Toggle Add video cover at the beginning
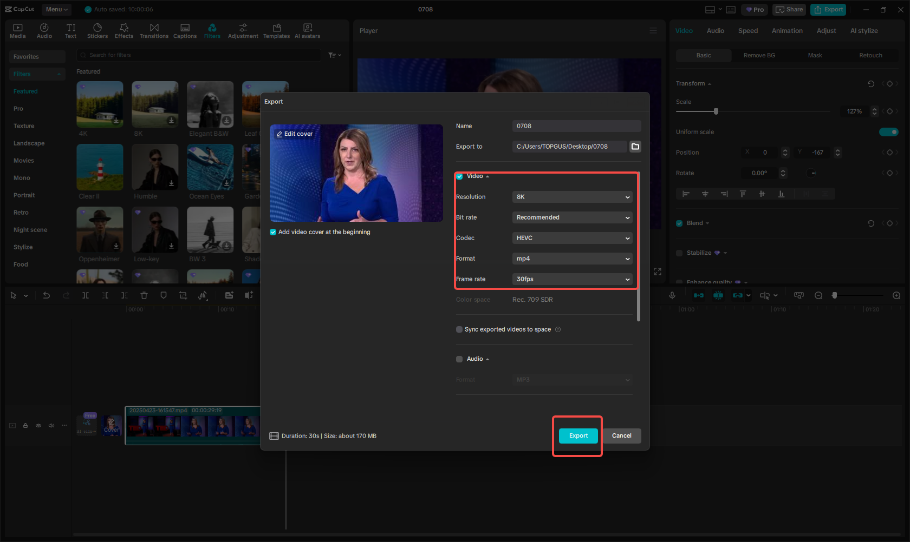Image resolution: width=910 pixels, height=542 pixels. [x=273, y=232]
